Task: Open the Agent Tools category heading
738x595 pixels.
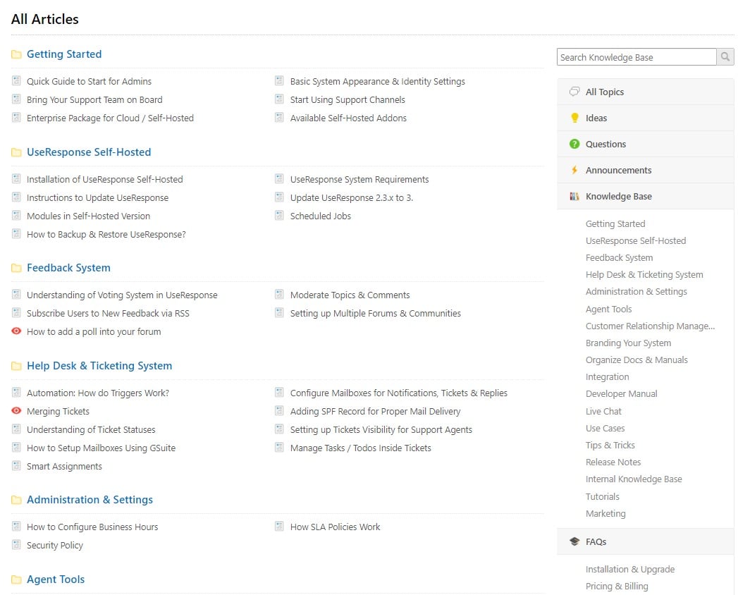Action: (x=55, y=579)
